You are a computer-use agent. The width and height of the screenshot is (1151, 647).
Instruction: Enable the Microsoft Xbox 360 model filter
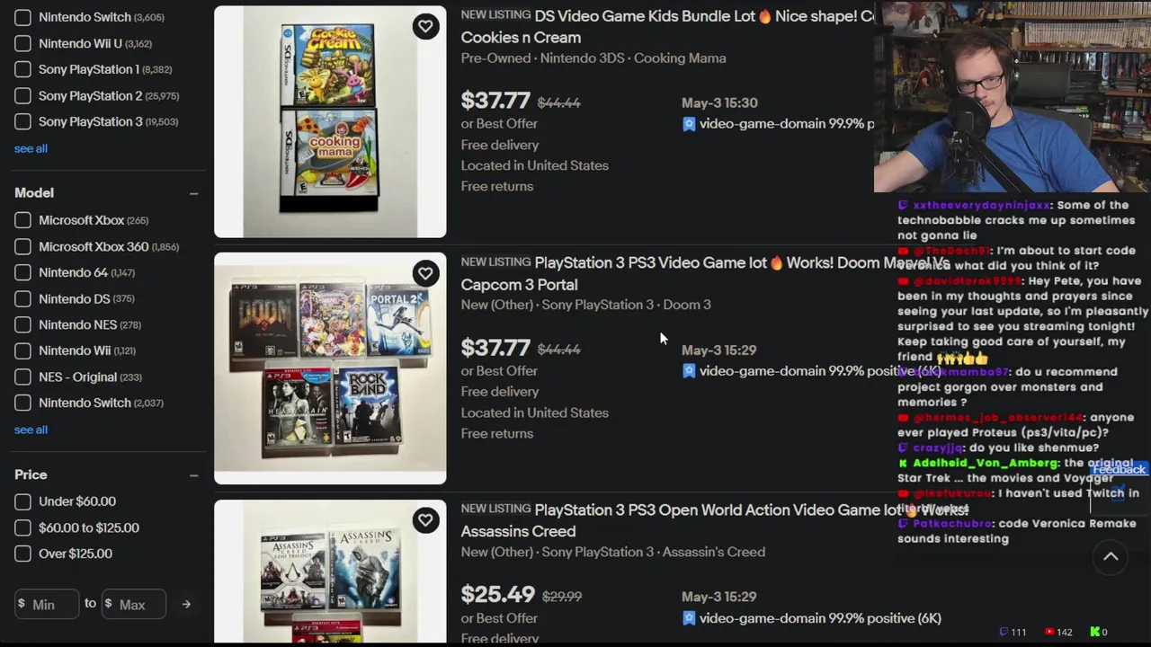22,246
